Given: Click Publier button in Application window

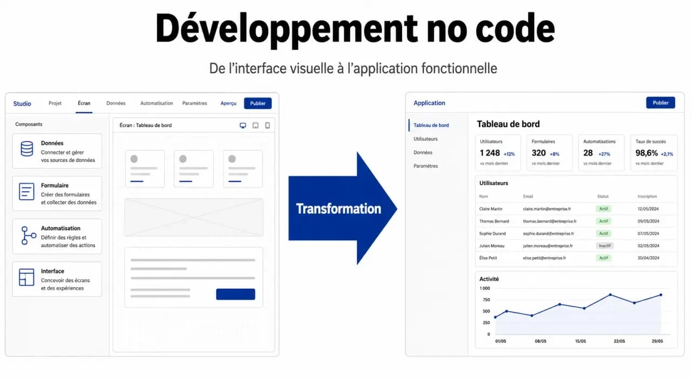Looking at the screenshot, I should [x=661, y=103].
